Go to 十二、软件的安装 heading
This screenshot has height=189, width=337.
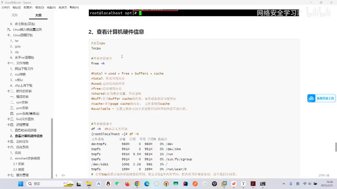(19, 91)
